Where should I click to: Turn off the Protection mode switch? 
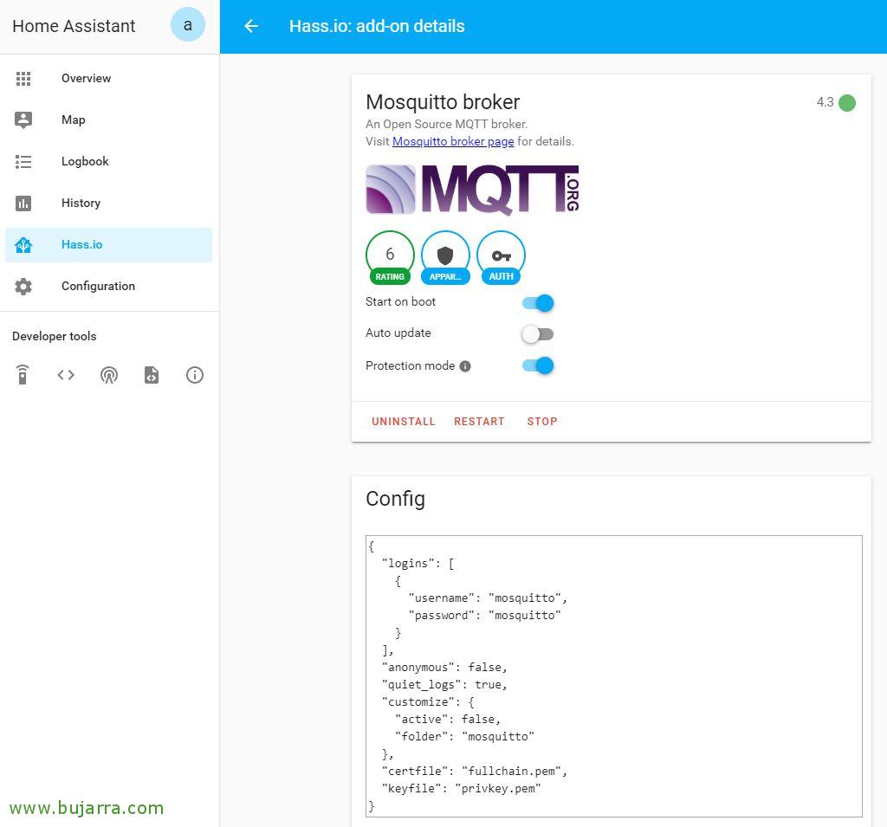[537, 365]
